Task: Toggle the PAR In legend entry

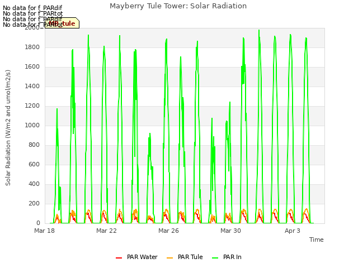Action: [x=227, y=257]
